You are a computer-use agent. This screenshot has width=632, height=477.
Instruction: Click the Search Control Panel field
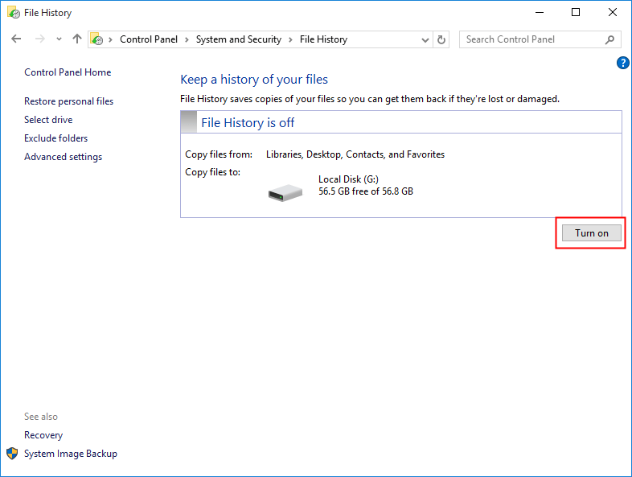tap(531, 39)
